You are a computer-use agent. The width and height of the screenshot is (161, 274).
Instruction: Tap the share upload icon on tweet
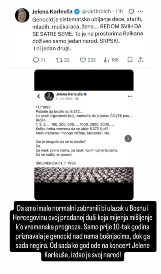point(141,60)
